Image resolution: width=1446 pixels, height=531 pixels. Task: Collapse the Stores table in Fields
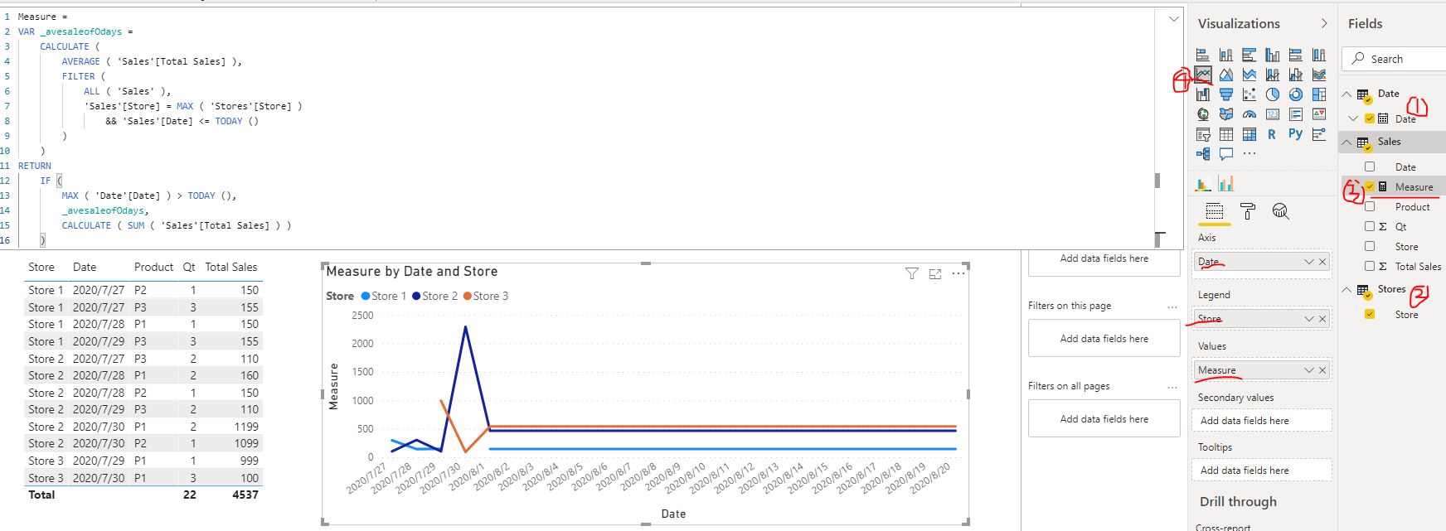click(1347, 290)
